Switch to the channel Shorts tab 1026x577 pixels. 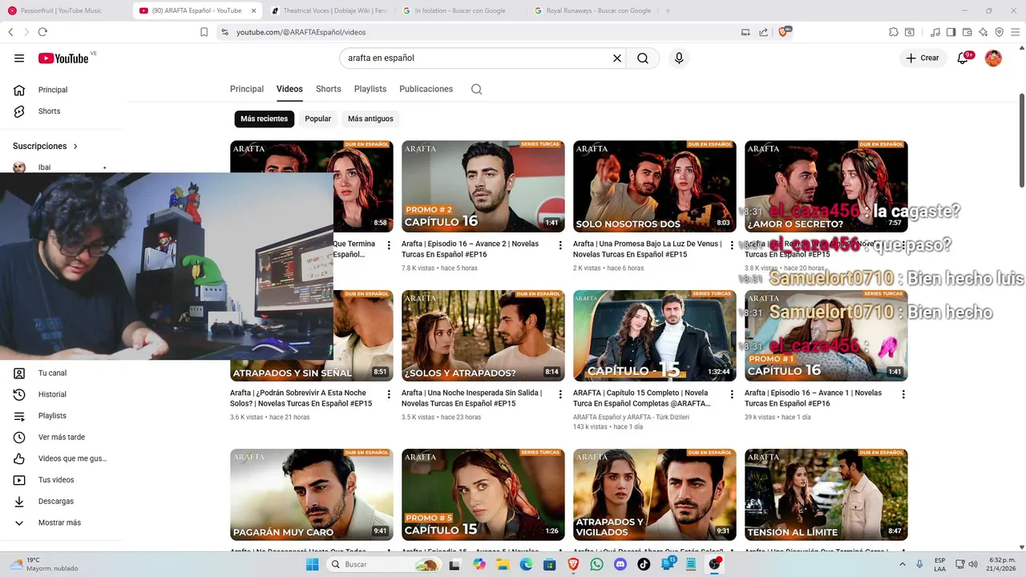click(x=328, y=89)
